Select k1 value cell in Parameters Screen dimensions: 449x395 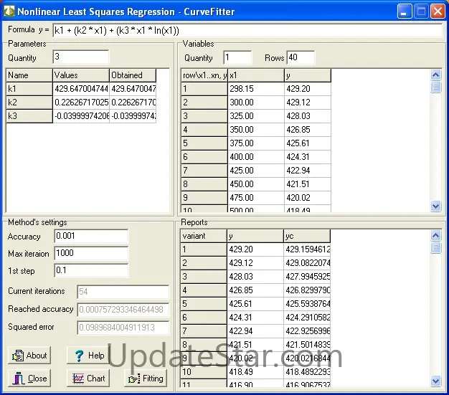click(x=80, y=89)
